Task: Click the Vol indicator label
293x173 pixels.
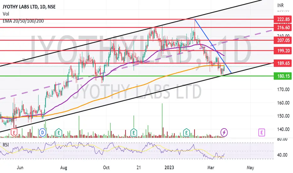Action: [x=6, y=14]
